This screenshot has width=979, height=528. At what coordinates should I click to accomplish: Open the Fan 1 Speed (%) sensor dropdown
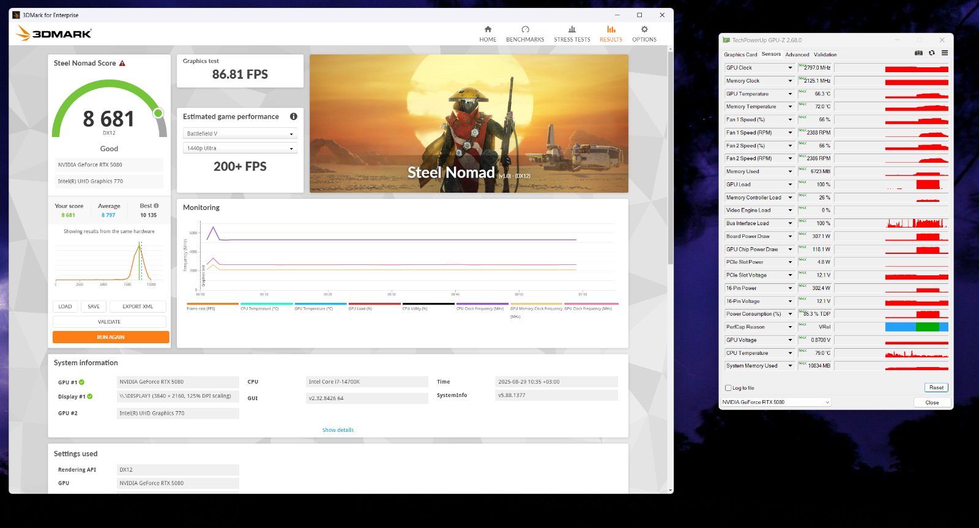tap(790, 120)
